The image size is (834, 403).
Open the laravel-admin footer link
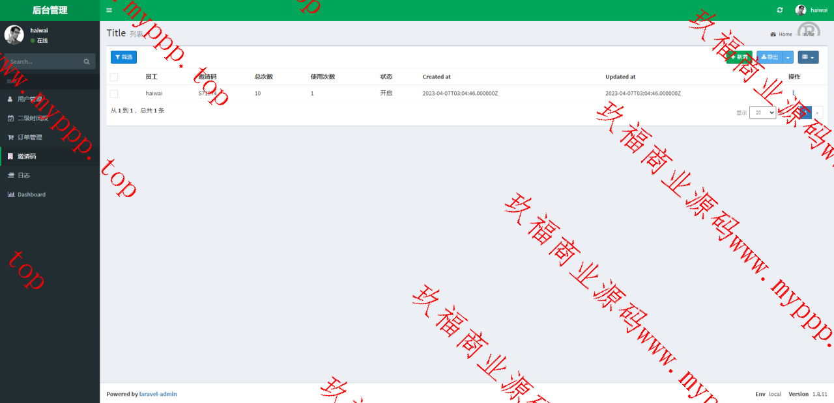(x=158, y=394)
